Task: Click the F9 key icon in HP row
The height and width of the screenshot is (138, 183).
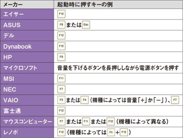Action: tap(61, 57)
